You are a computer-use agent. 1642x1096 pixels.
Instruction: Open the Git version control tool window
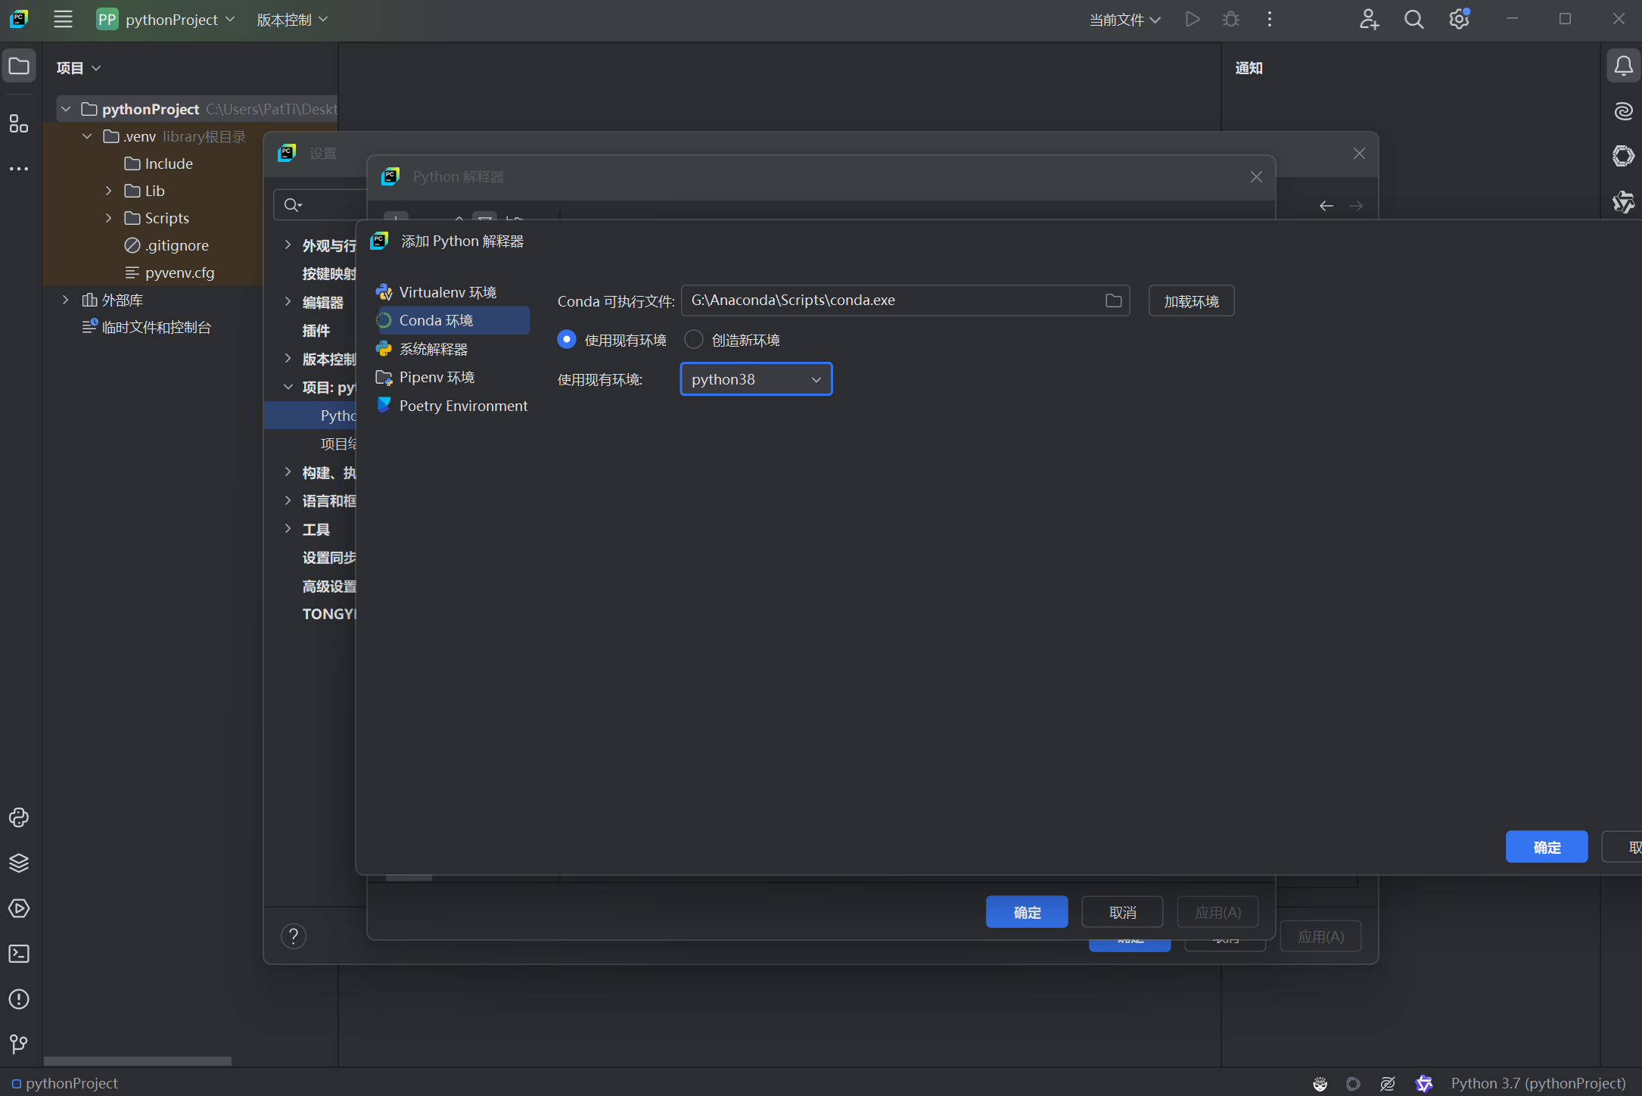tap(19, 1045)
